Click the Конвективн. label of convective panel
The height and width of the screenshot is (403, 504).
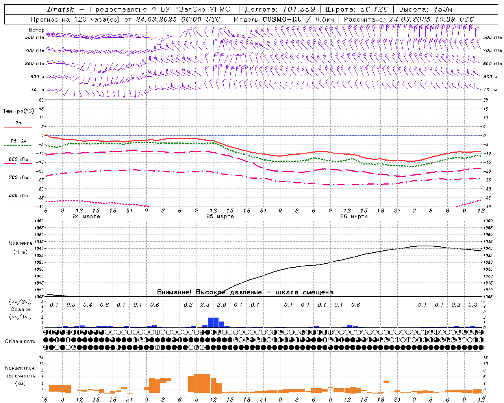[x=20, y=368]
